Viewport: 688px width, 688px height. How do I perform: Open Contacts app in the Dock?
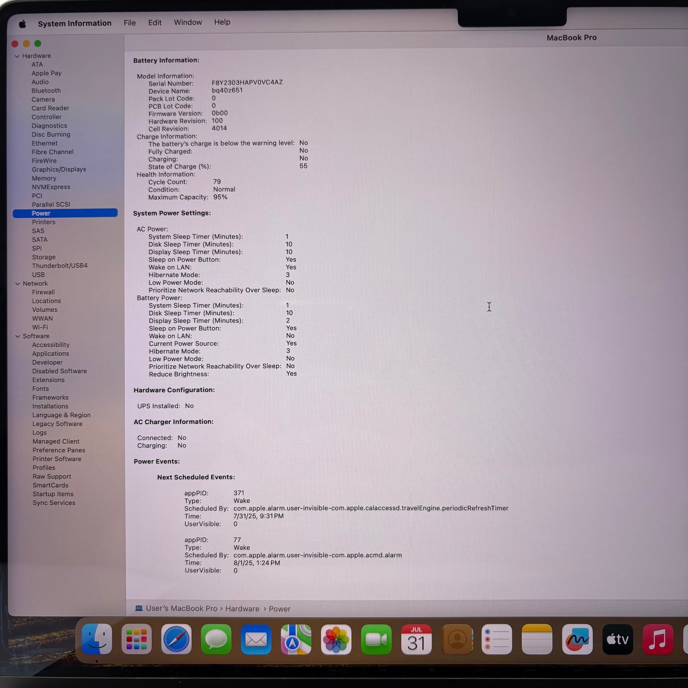click(457, 639)
